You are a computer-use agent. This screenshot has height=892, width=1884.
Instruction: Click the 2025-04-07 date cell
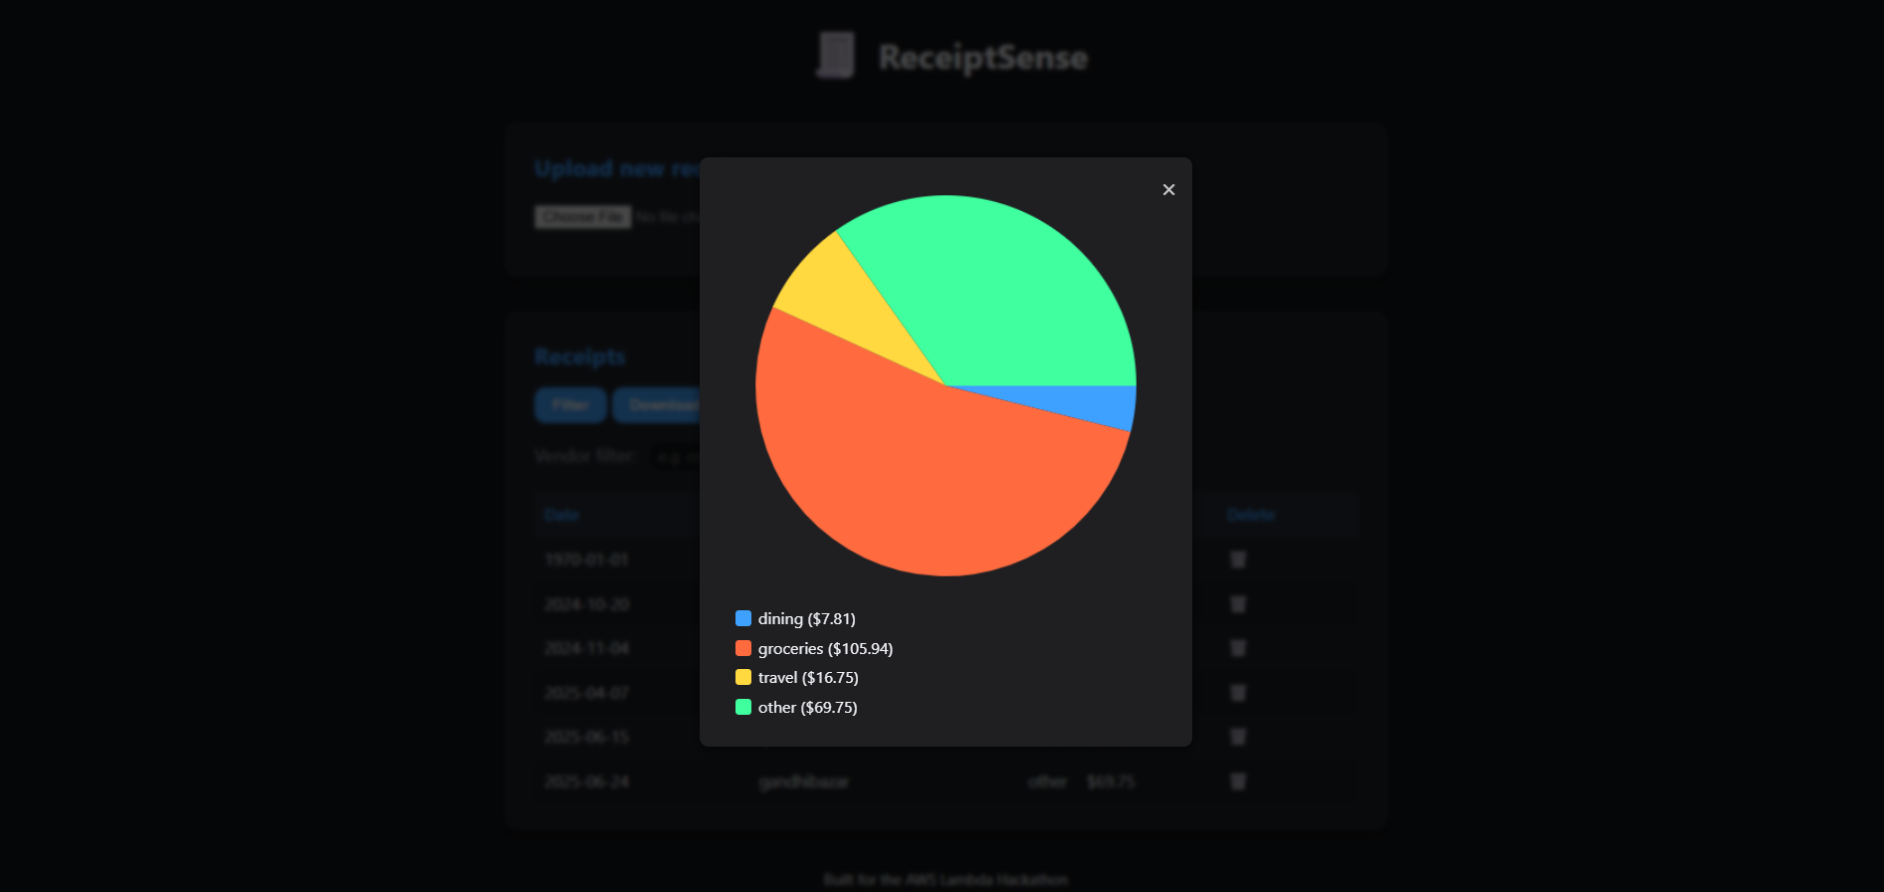coord(587,693)
